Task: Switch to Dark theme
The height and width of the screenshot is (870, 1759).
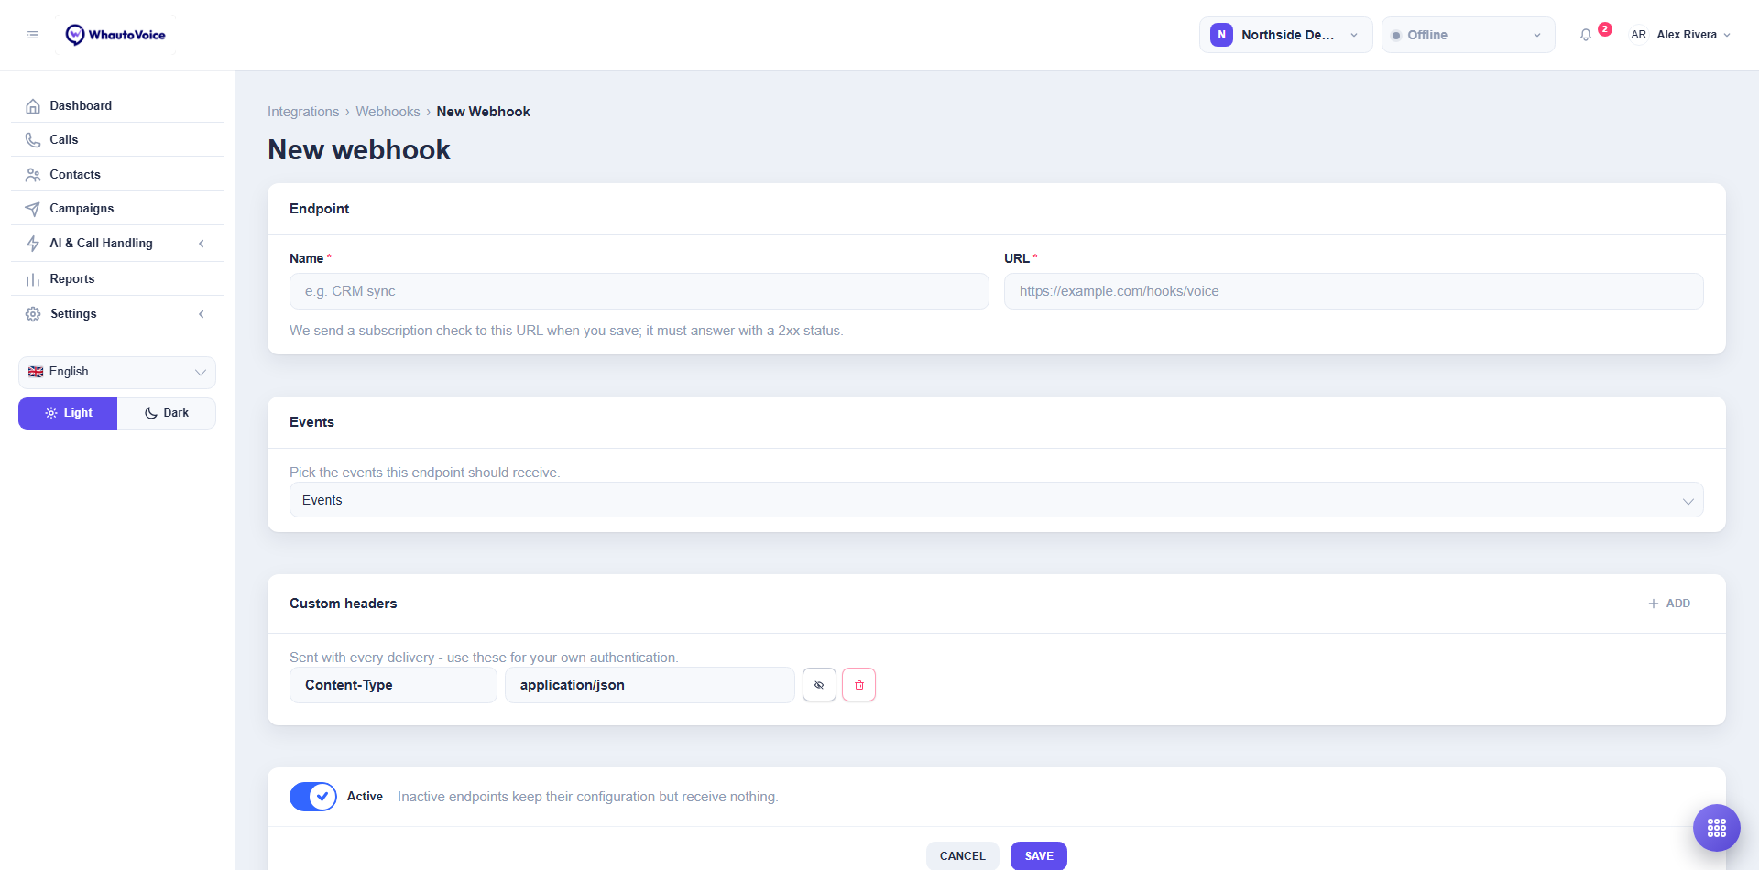Action: tap(167, 413)
